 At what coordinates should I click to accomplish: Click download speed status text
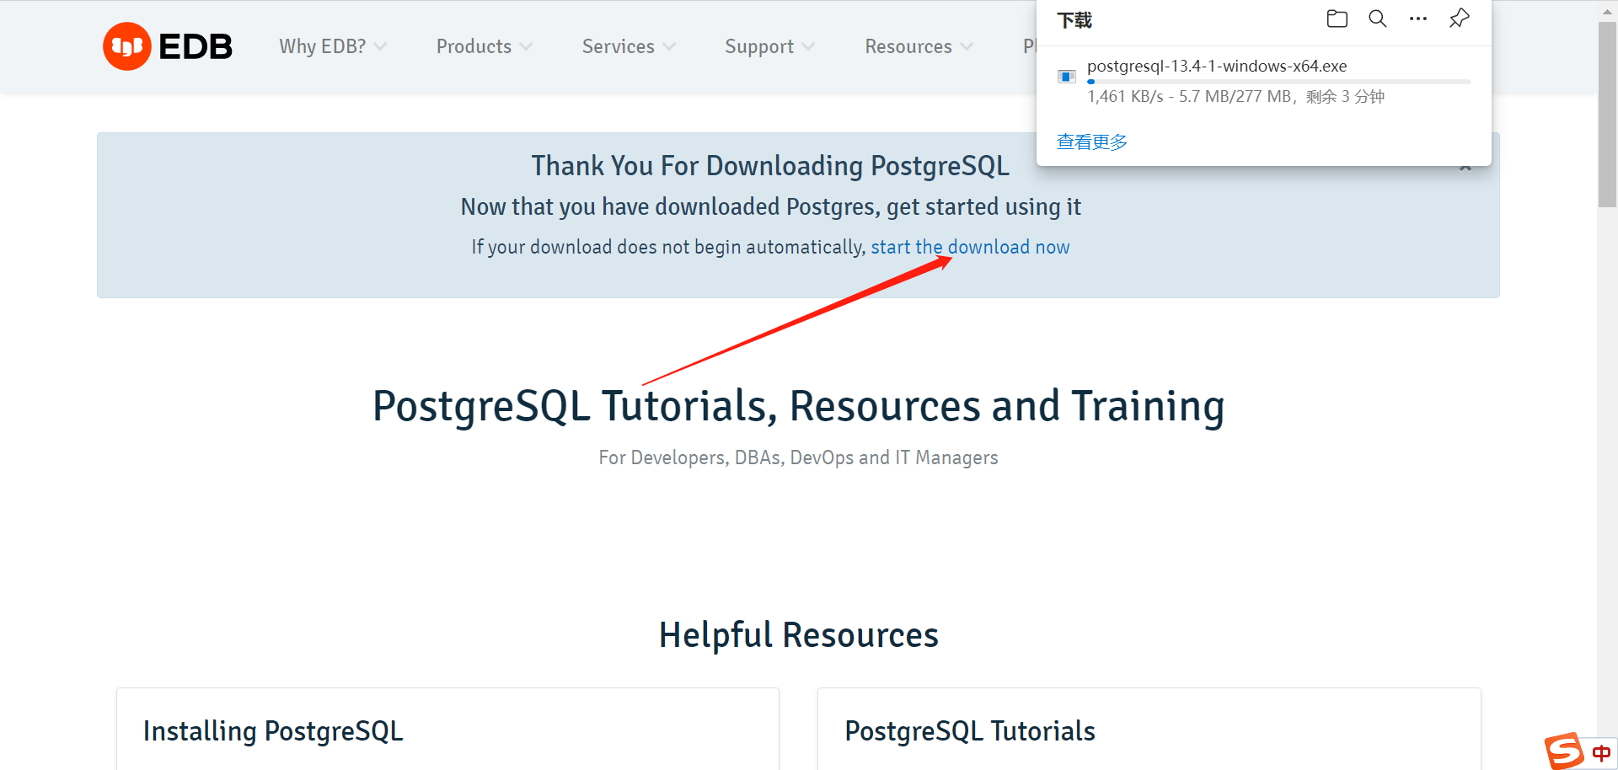1235,97
